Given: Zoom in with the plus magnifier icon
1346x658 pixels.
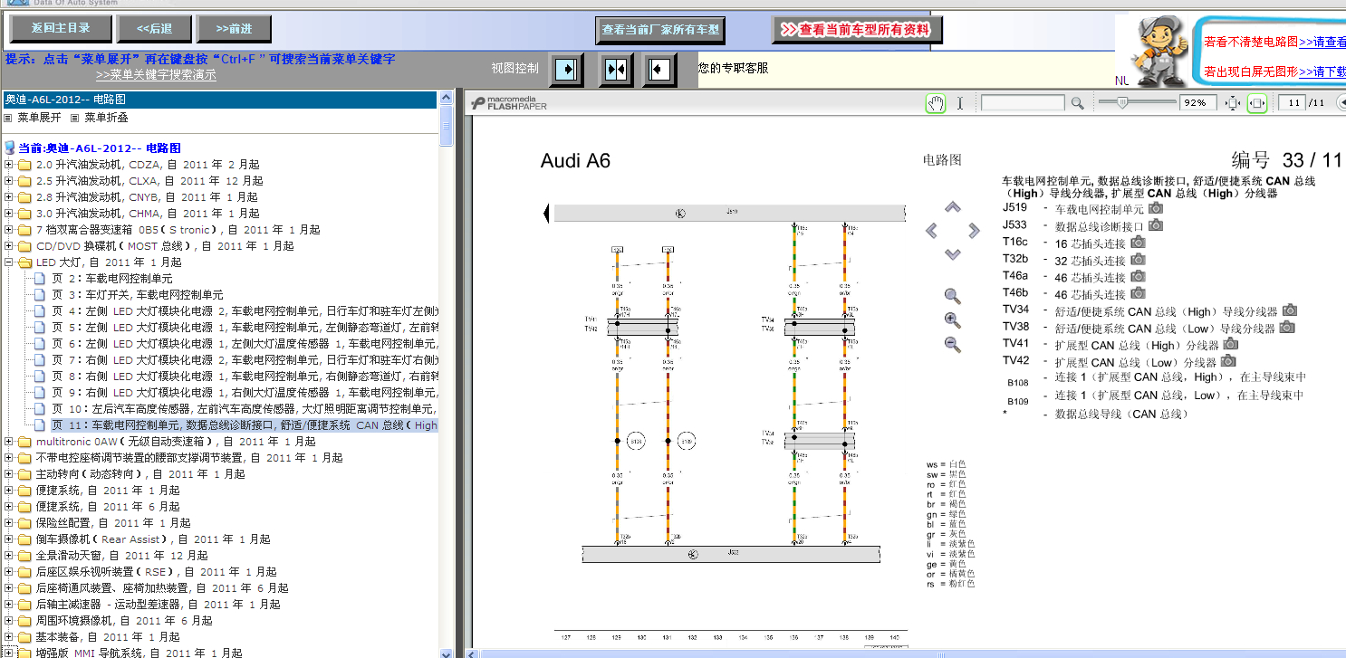Looking at the screenshot, I should click(x=953, y=319).
